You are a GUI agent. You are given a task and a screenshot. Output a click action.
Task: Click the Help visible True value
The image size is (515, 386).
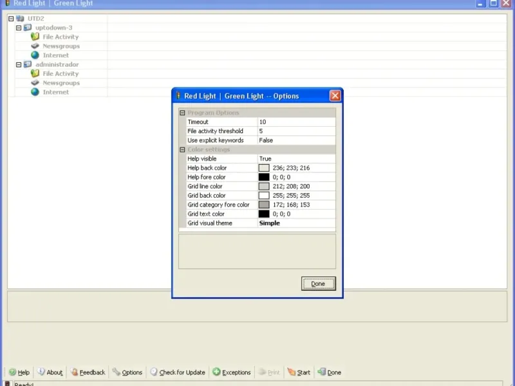coord(297,158)
